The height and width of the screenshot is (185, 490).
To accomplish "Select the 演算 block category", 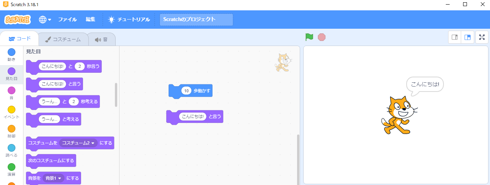I will tap(12, 170).
